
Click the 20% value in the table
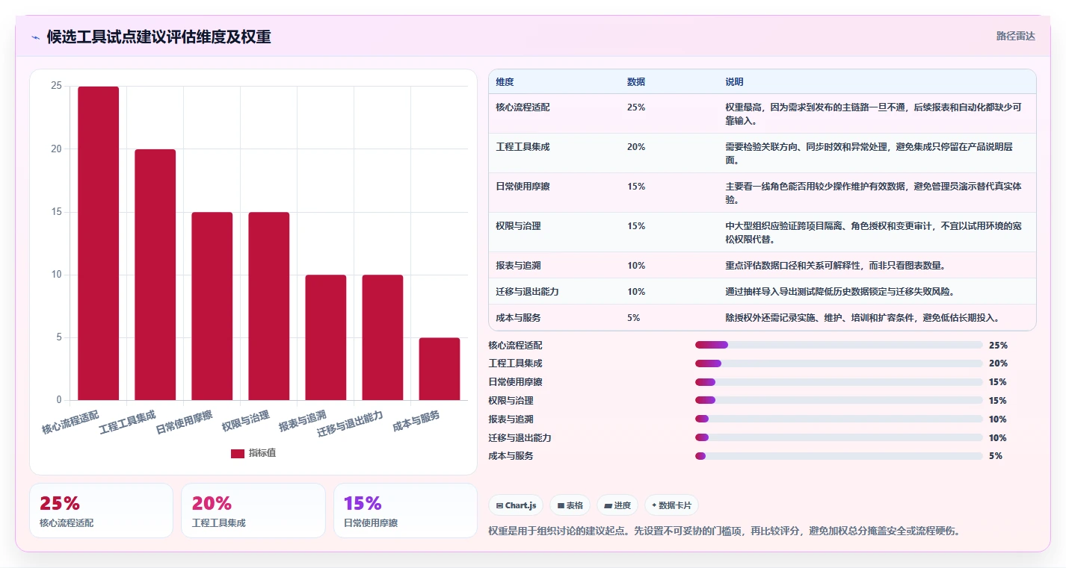pos(636,147)
